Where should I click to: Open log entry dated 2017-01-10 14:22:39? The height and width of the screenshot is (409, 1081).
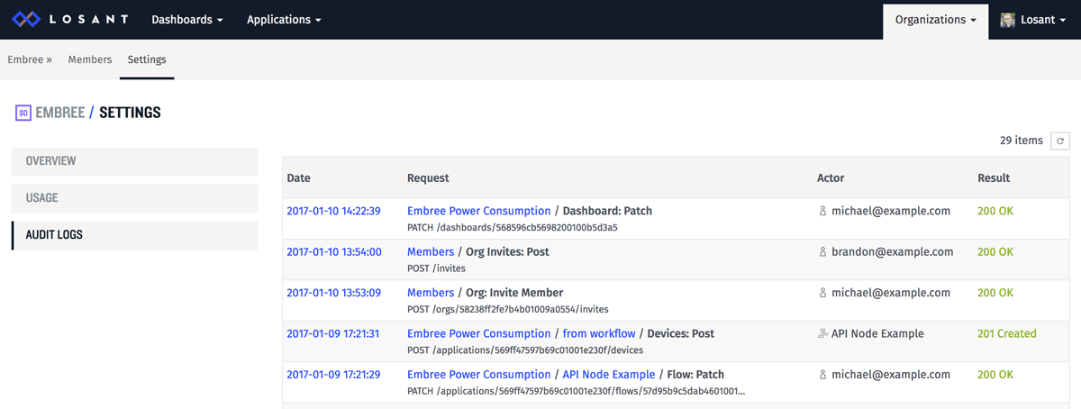tap(333, 212)
